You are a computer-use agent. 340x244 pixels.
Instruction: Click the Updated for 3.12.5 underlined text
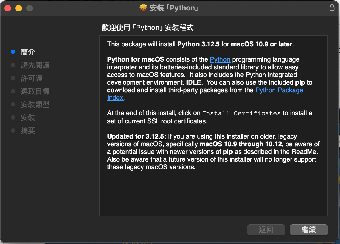(x=136, y=136)
